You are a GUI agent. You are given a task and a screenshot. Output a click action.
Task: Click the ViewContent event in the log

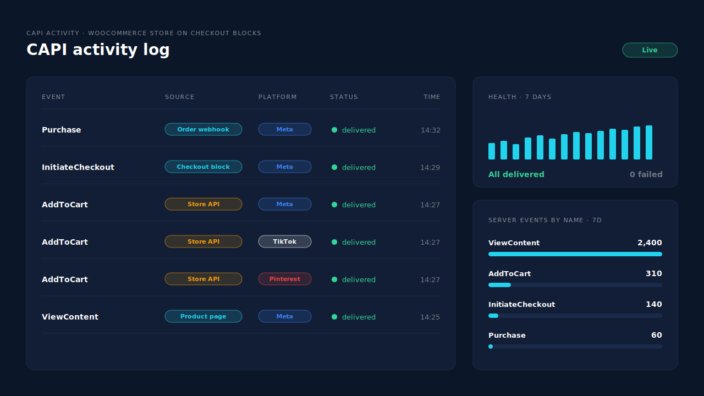70,317
